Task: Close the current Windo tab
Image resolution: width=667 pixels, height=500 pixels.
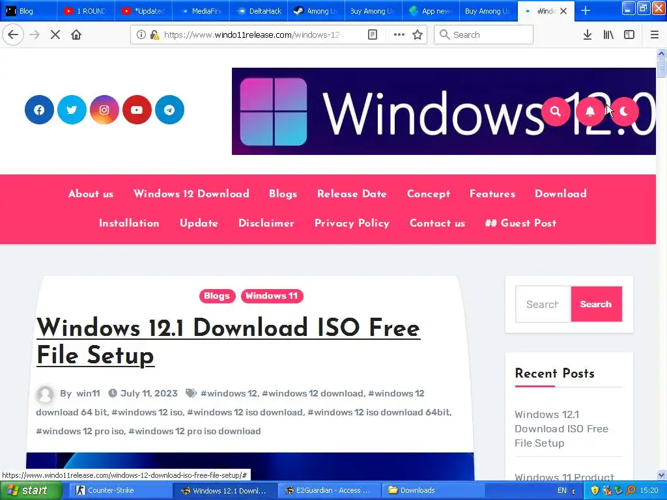Action: [x=563, y=11]
